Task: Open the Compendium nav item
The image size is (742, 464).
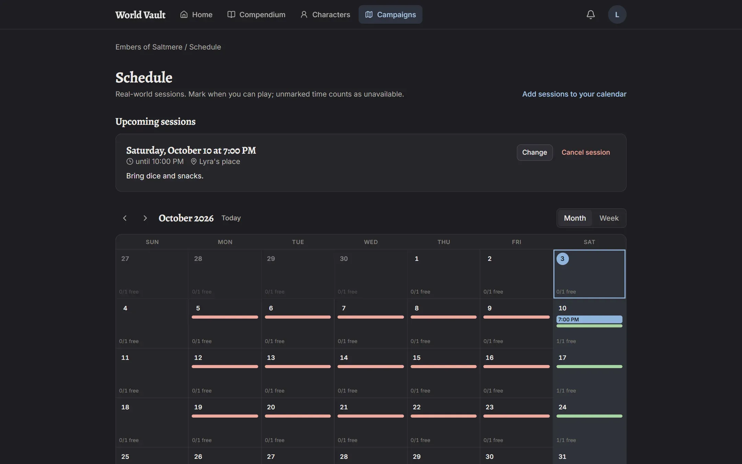Action: pos(256,14)
